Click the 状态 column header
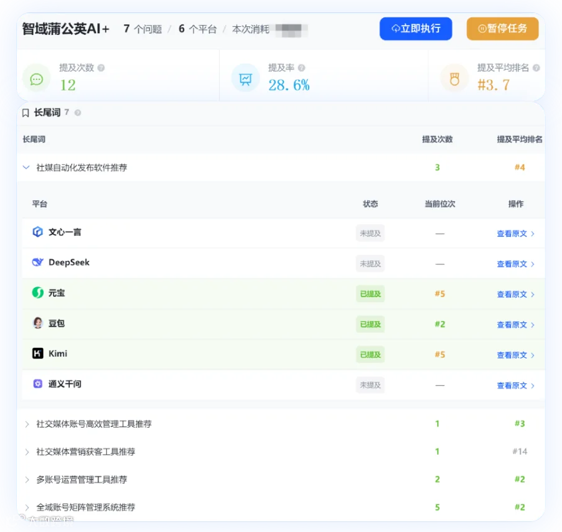Image resolution: width=562 pixels, height=532 pixels. click(x=370, y=204)
